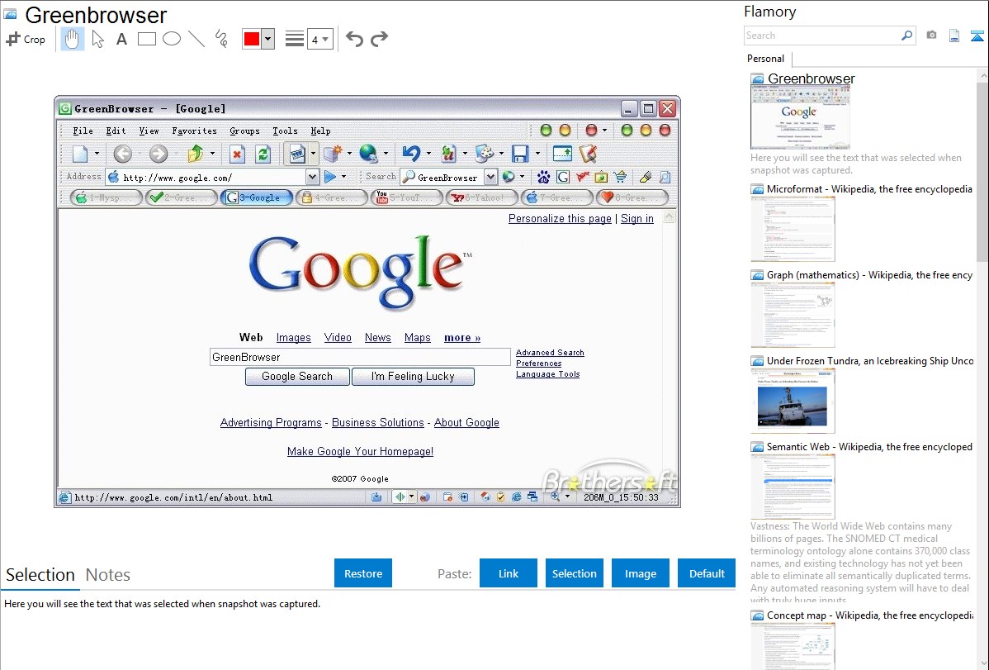Open the line width dropdown showing 4
Viewport: 989px width, 670px height.
pyautogui.click(x=319, y=40)
